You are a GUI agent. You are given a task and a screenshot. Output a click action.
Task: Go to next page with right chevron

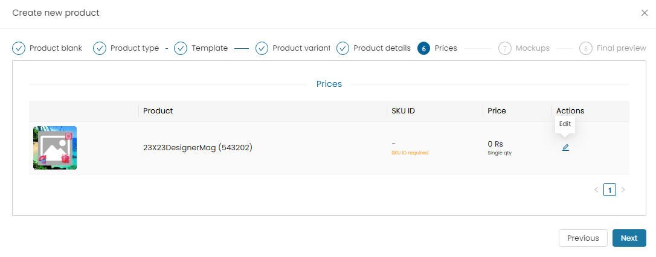click(x=623, y=190)
